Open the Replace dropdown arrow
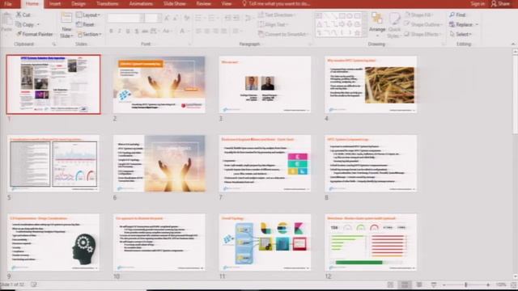The height and width of the screenshot is (291, 518). tap(477, 25)
